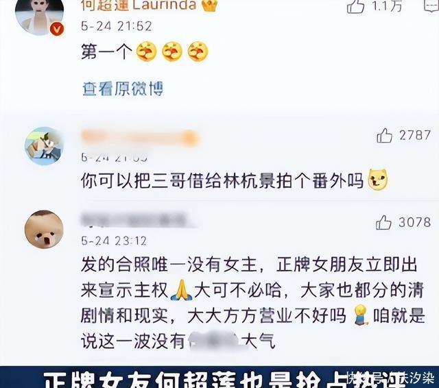Open the origami-style avatar of second commenter
This screenshot has width=439, height=388.
pyautogui.click(x=43, y=146)
